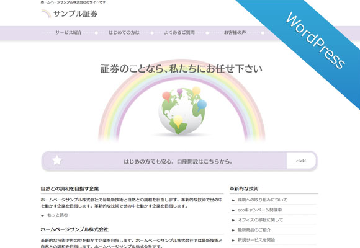Image resolution: width=360 pixels, height=248 pixels.
Task: Open ecoキャンペーン開催中 link
Action: 259,210
